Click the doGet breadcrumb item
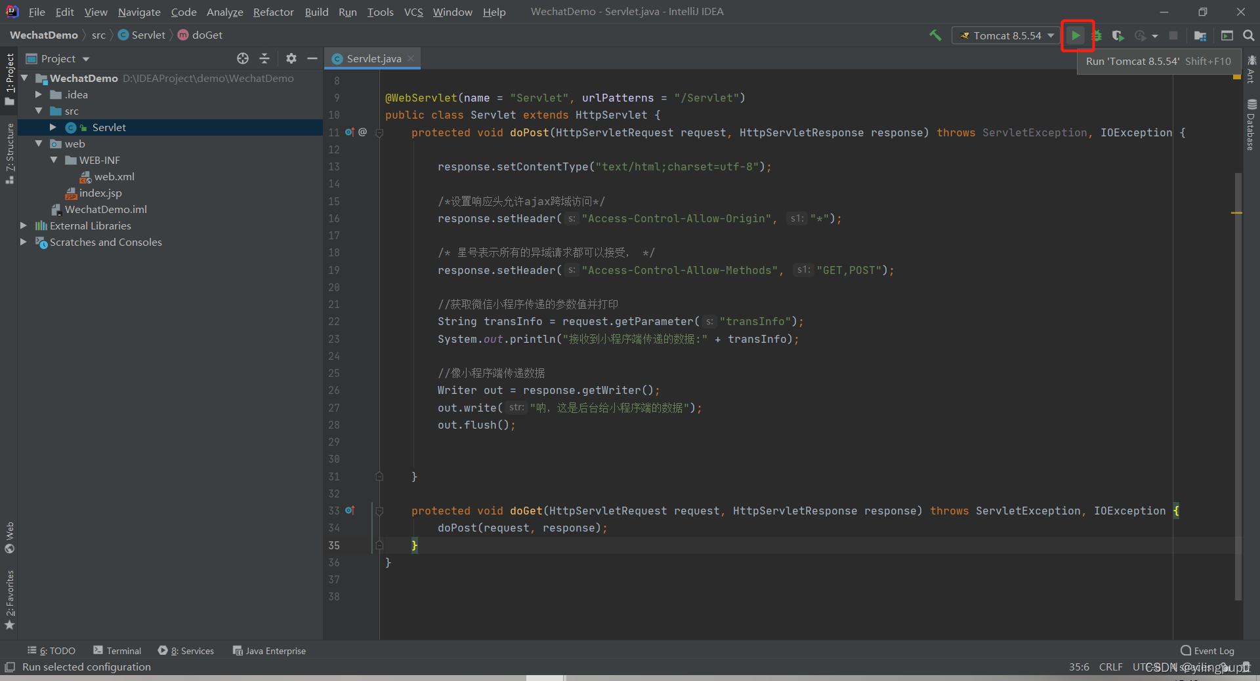Screen dimensions: 1260x681 pyautogui.click(x=200, y=35)
